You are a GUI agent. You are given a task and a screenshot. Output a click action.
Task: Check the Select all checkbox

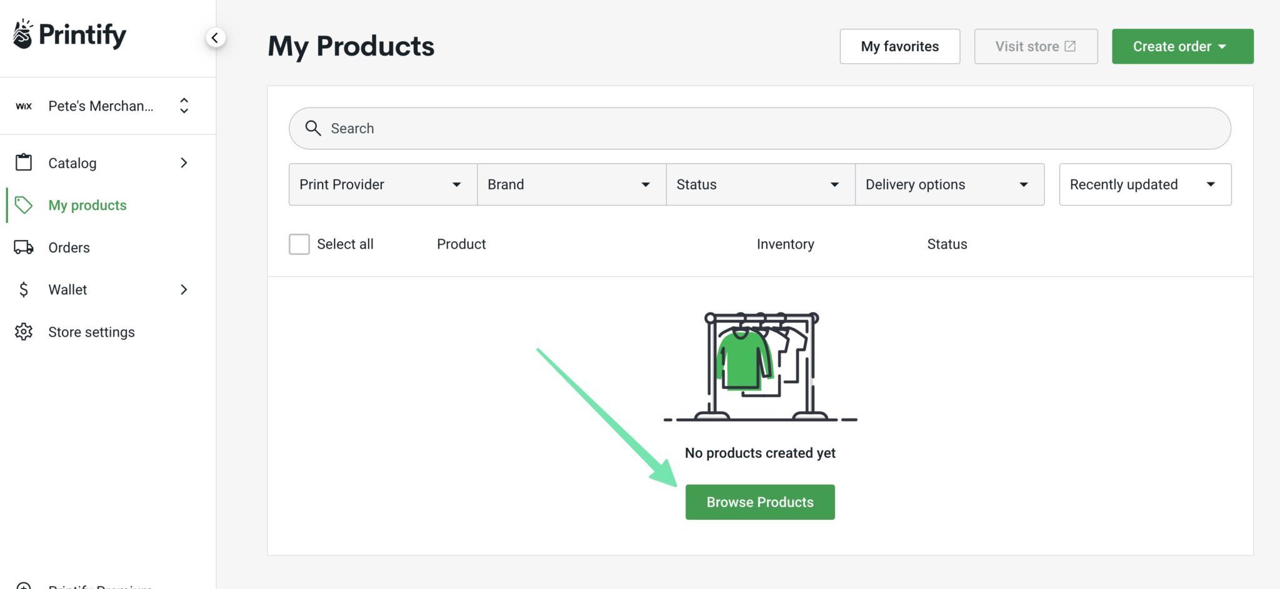[299, 244]
